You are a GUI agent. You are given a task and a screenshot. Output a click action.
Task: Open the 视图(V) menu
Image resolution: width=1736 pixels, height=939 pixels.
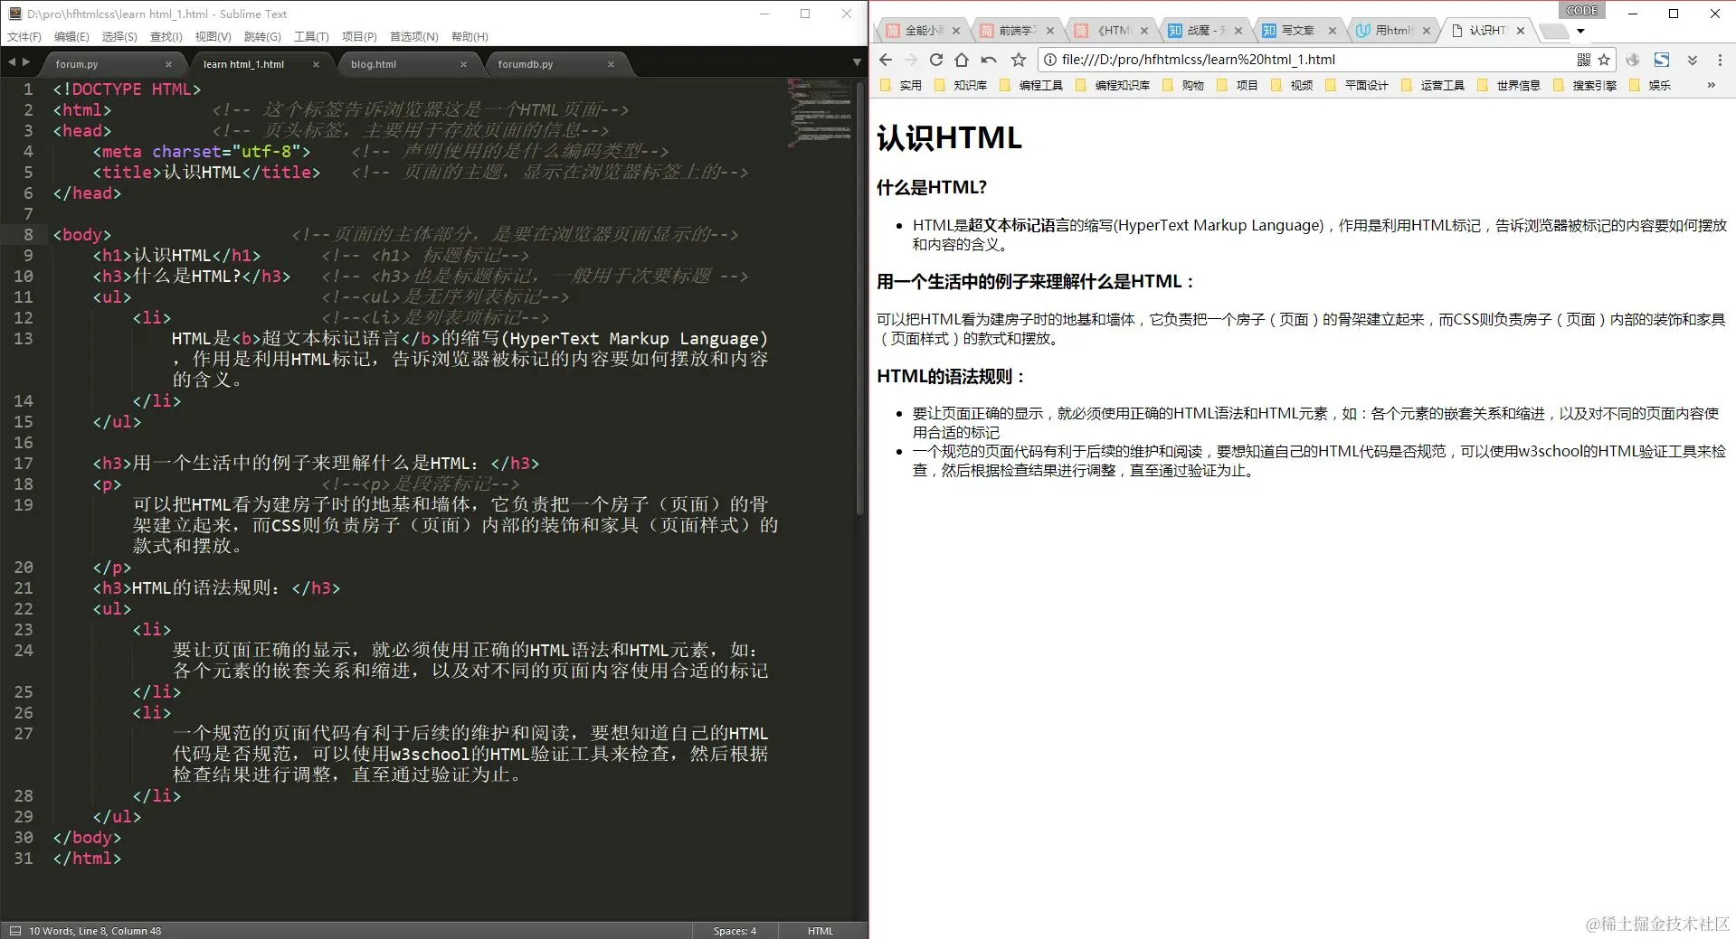pos(213,37)
